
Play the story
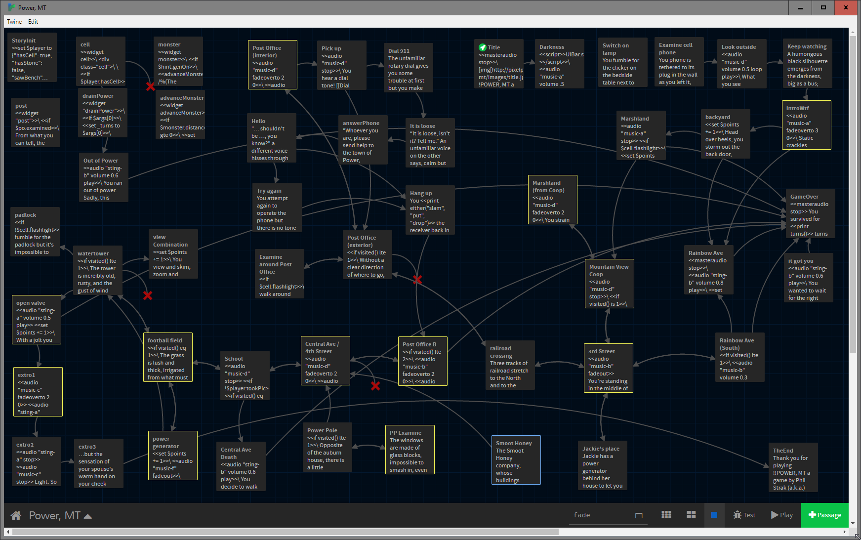tap(782, 515)
